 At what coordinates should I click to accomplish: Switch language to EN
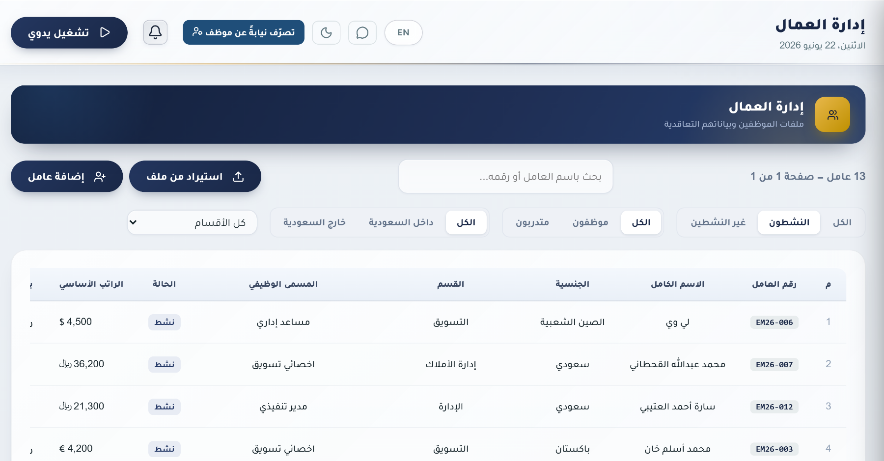point(403,32)
